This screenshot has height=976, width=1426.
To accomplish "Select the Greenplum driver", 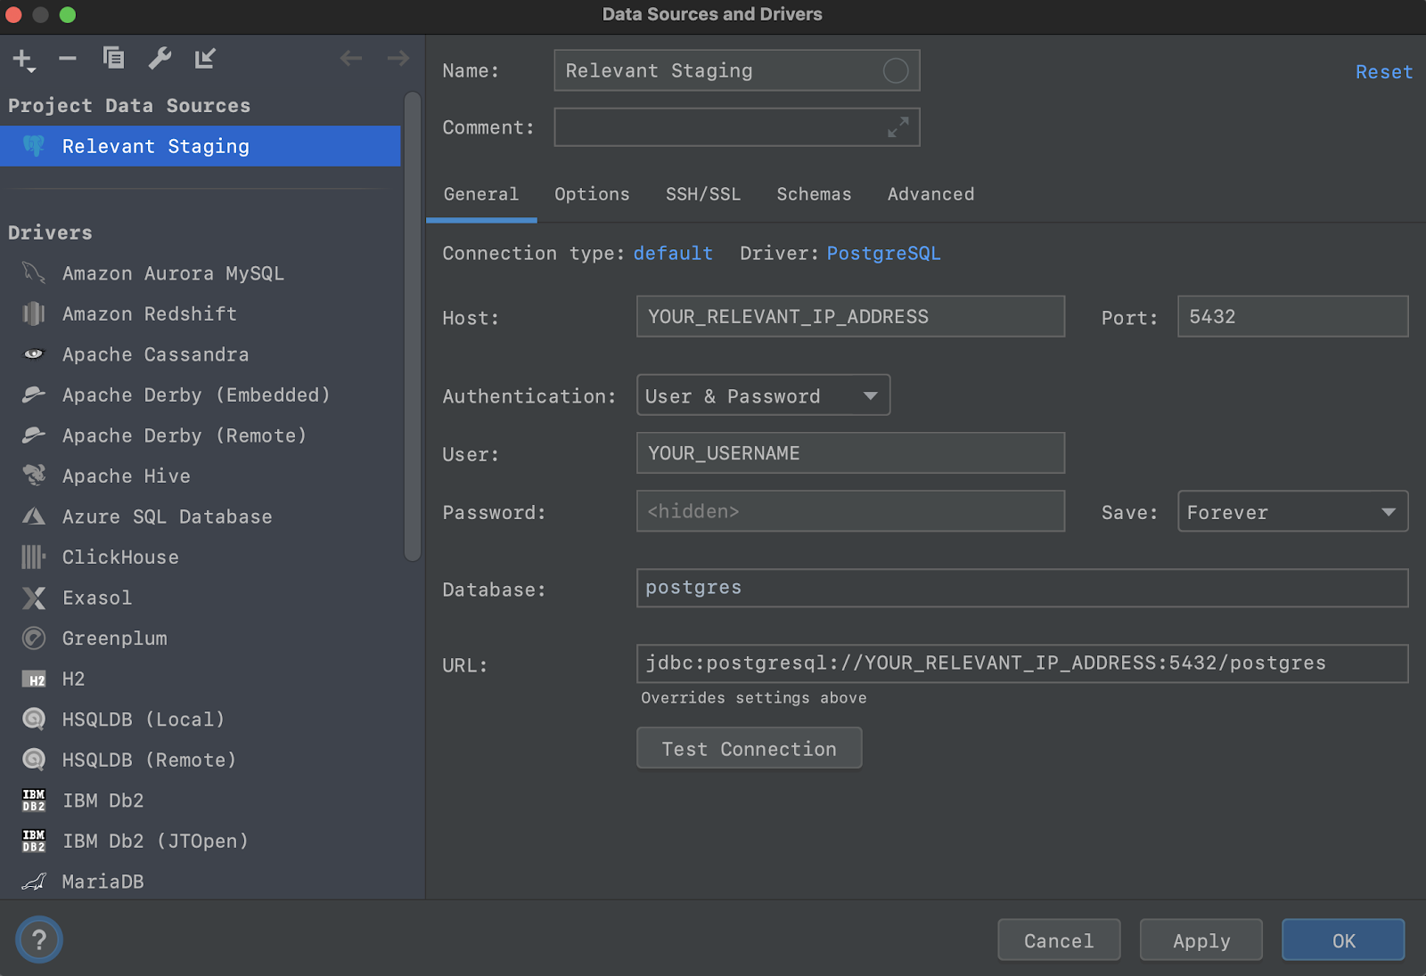I will click(201, 638).
